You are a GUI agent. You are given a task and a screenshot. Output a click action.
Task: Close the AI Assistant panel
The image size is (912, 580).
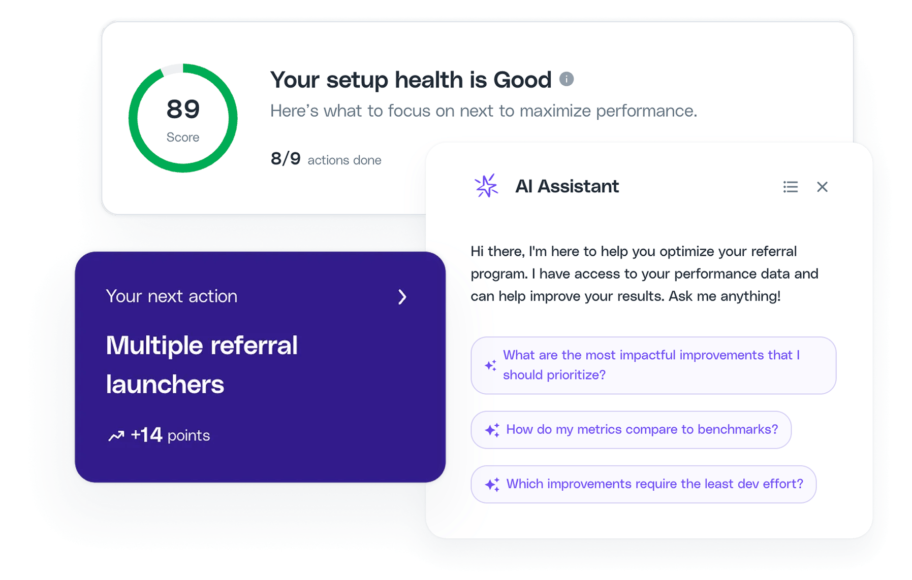(822, 187)
